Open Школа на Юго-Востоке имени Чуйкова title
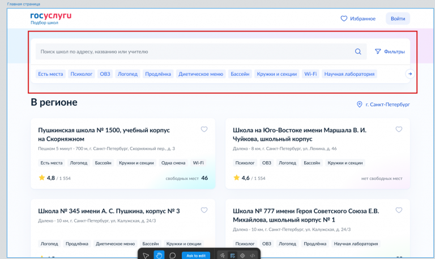This screenshot has width=435, height=259. click(300, 135)
